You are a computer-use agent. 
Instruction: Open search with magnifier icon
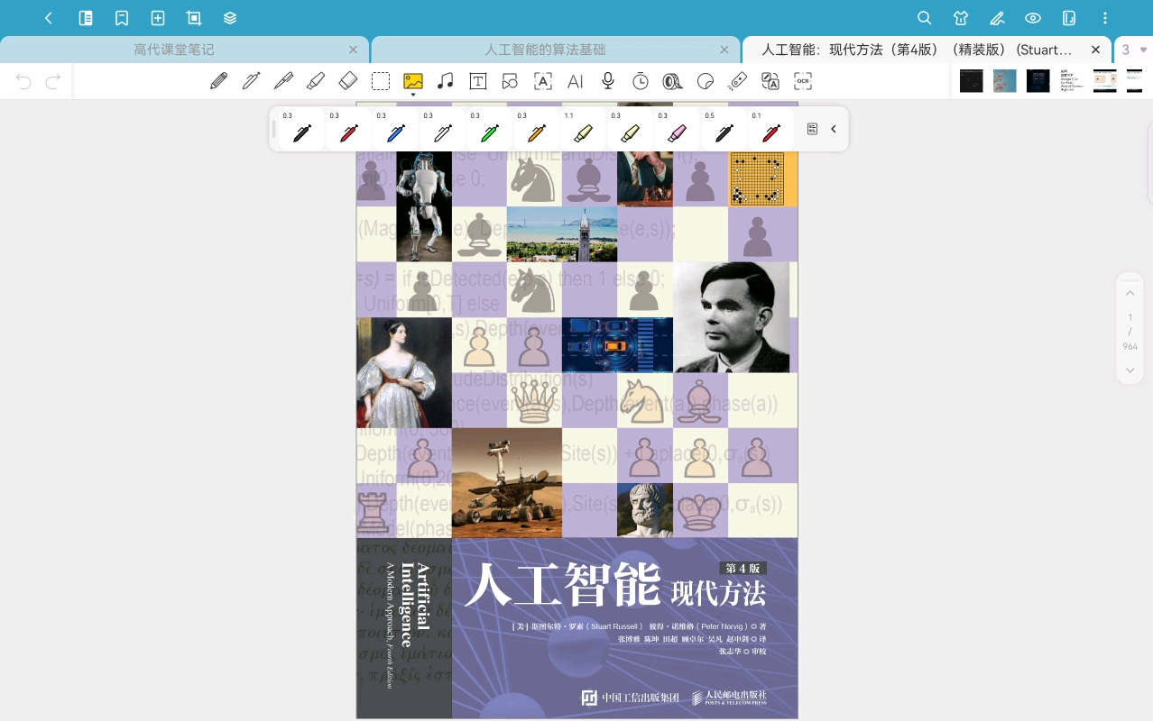pyautogui.click(x=925, y=18)
